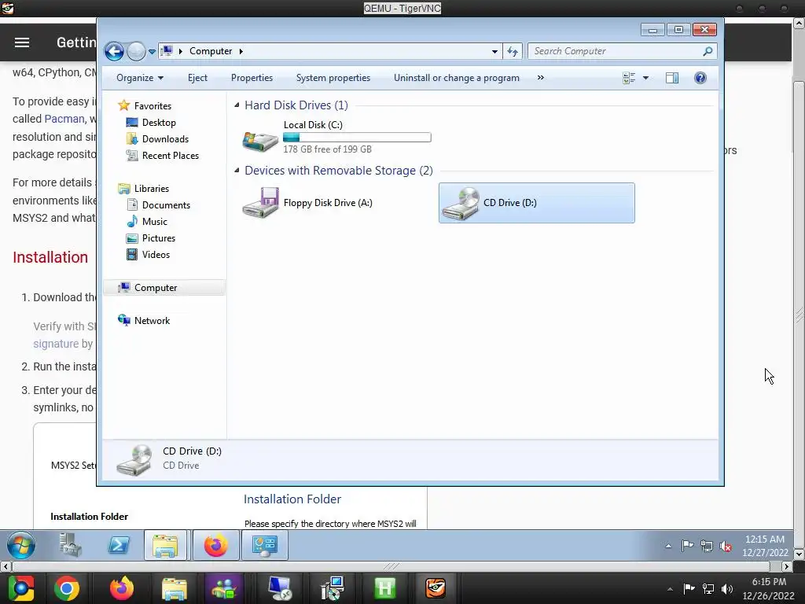Open the view options dropdown arrow
This screenshot has height=604, width=805.
point(646,78)
